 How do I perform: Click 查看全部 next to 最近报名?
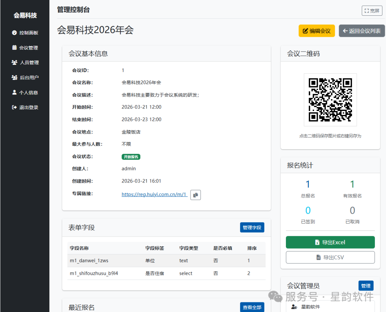[252, 307]
